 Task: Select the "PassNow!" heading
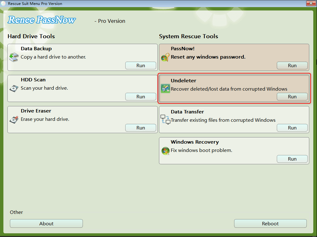coord(182,49)
